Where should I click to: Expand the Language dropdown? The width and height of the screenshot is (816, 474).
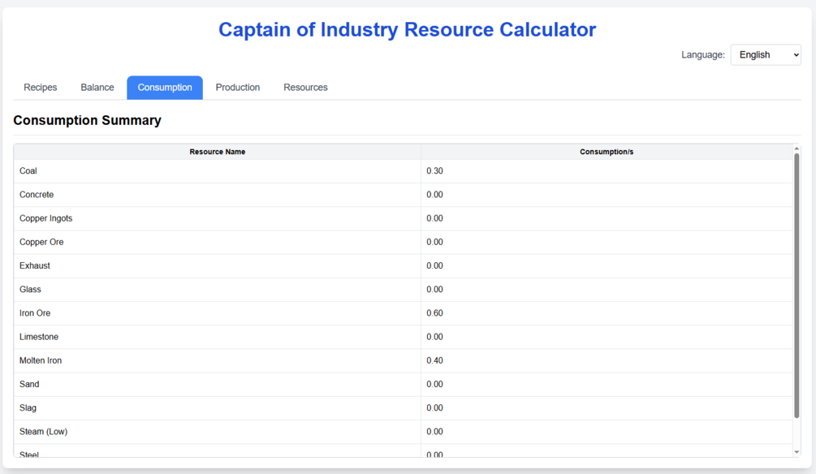click(765, 55)
